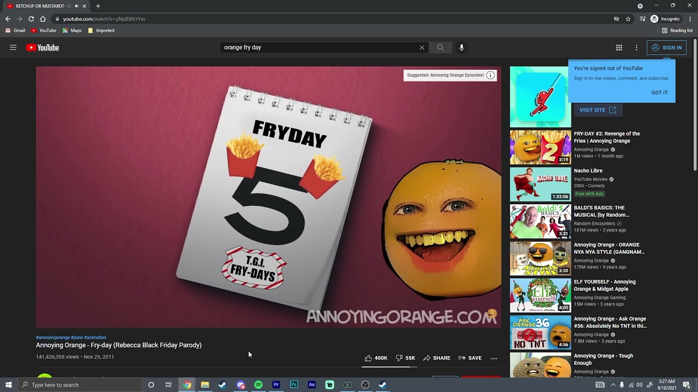Bookmark this page with the star
Viewport: 698px width, 392px height.
(628, 19)
